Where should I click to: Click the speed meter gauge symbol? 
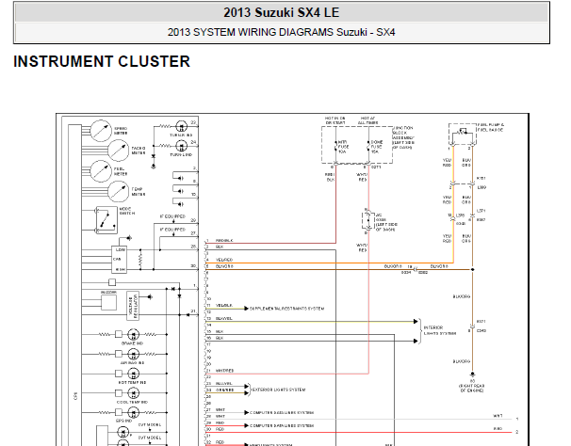click(101, 131)
